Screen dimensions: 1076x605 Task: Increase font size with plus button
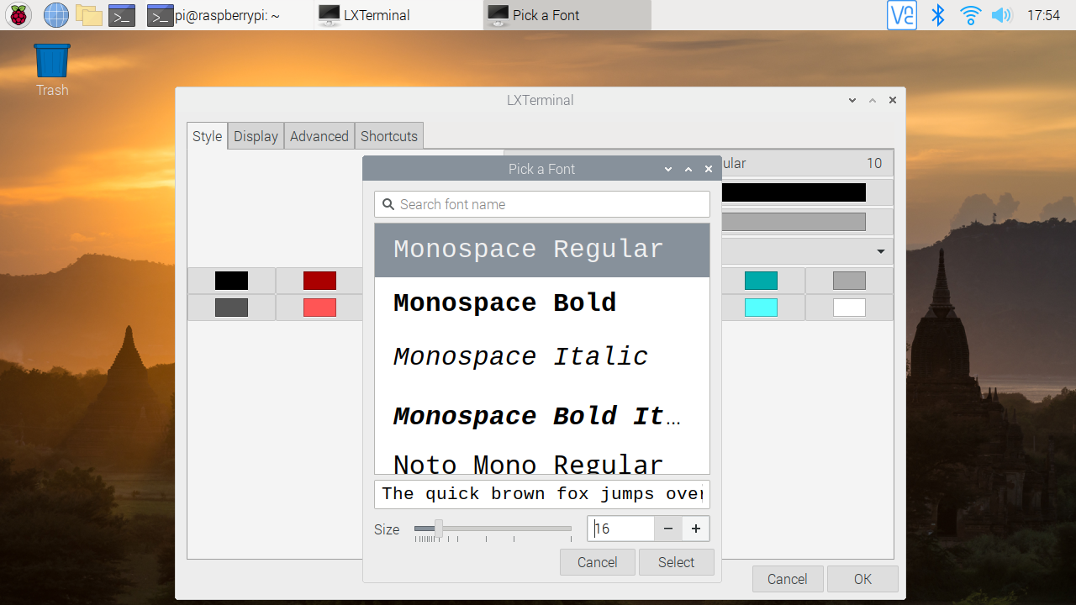(x=696, y=529)
